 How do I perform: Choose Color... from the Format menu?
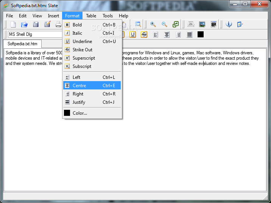92,113
